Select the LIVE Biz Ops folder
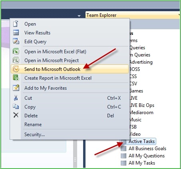 tap(142, 105)
